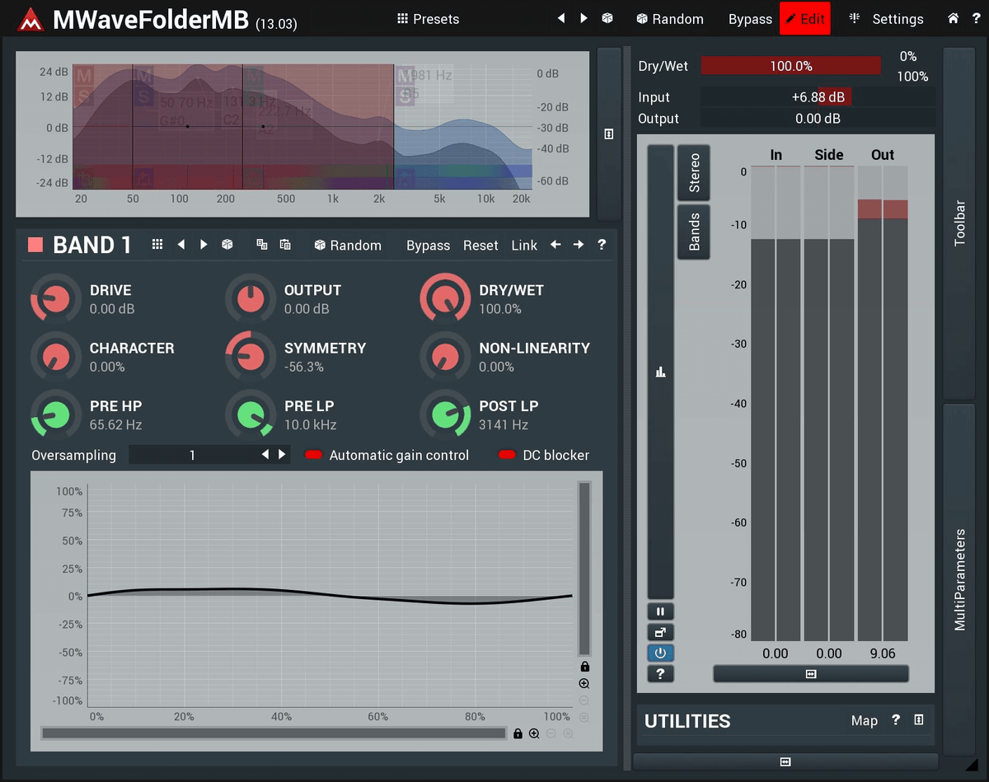Image resolution: width=989 pixels, height=782 pixels.
Task: Copy Band 1 settings icon
Action: coord(262,245)
